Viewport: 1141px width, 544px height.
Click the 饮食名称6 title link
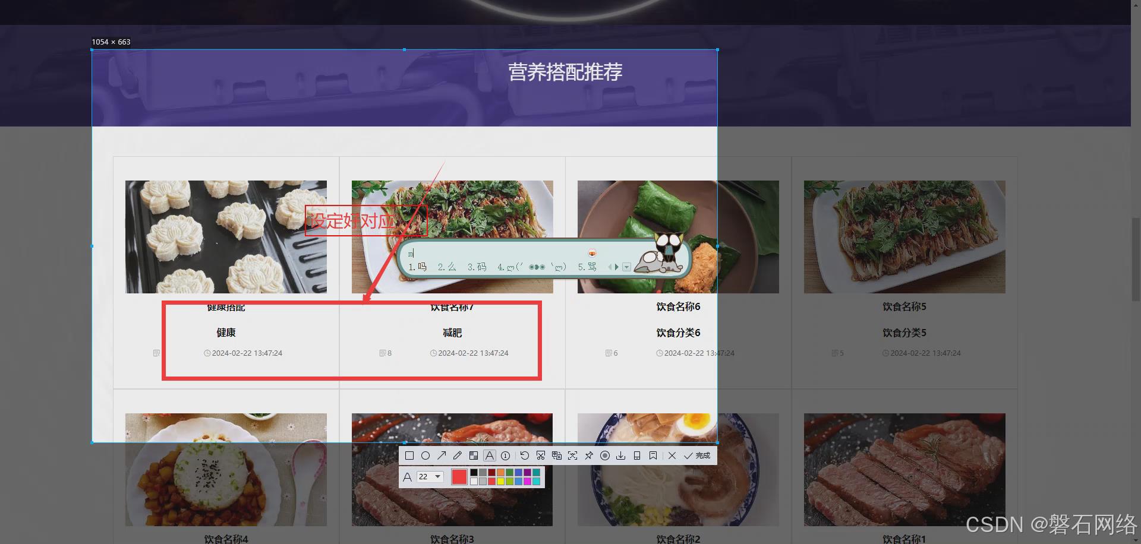678,306
